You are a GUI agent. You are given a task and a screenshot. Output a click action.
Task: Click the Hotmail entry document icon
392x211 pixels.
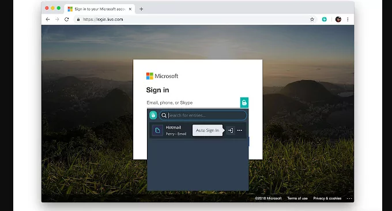coord(157,130)
